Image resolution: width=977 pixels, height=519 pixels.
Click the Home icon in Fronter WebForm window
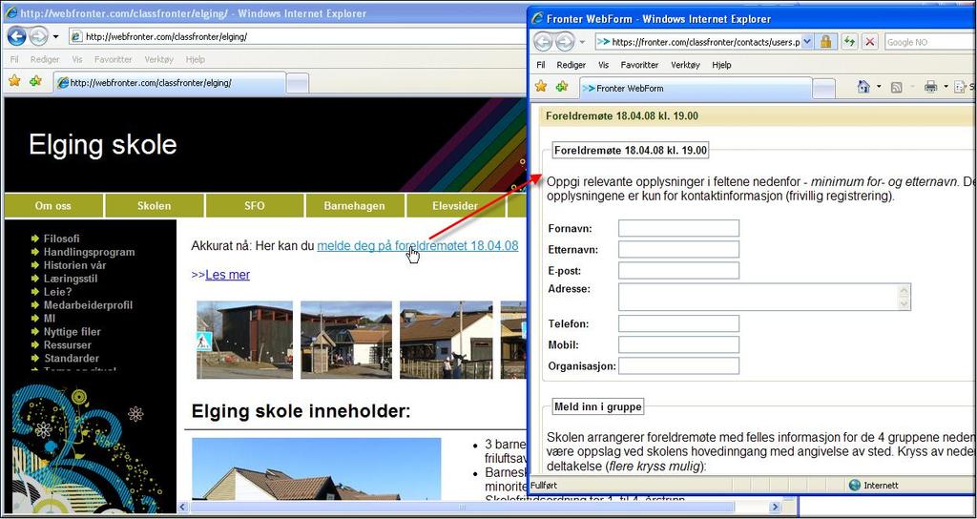click(x=863, y=87)
